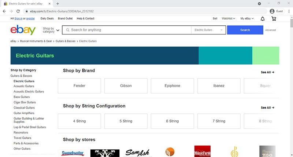Open the black crossed-guitars store logo
This screenshot has height=157, width=293.
[x=105, y=153]
